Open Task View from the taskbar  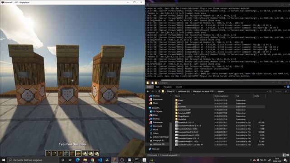70,160
